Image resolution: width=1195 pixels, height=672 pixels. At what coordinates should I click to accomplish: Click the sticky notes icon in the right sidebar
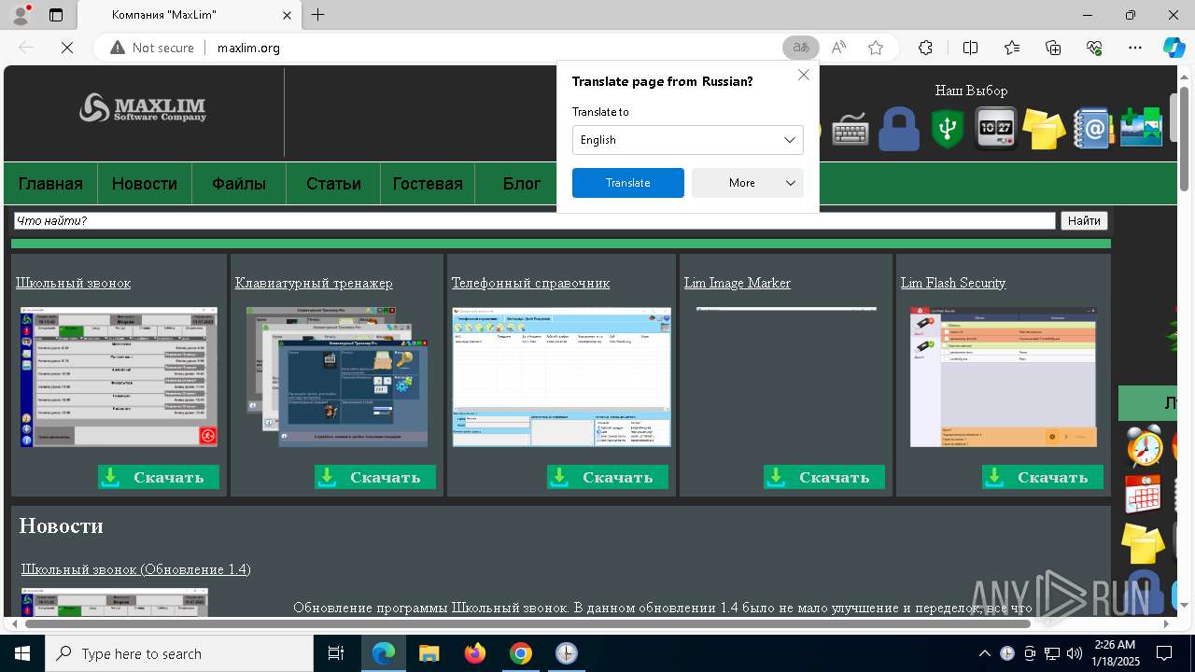coord(1143,543)
